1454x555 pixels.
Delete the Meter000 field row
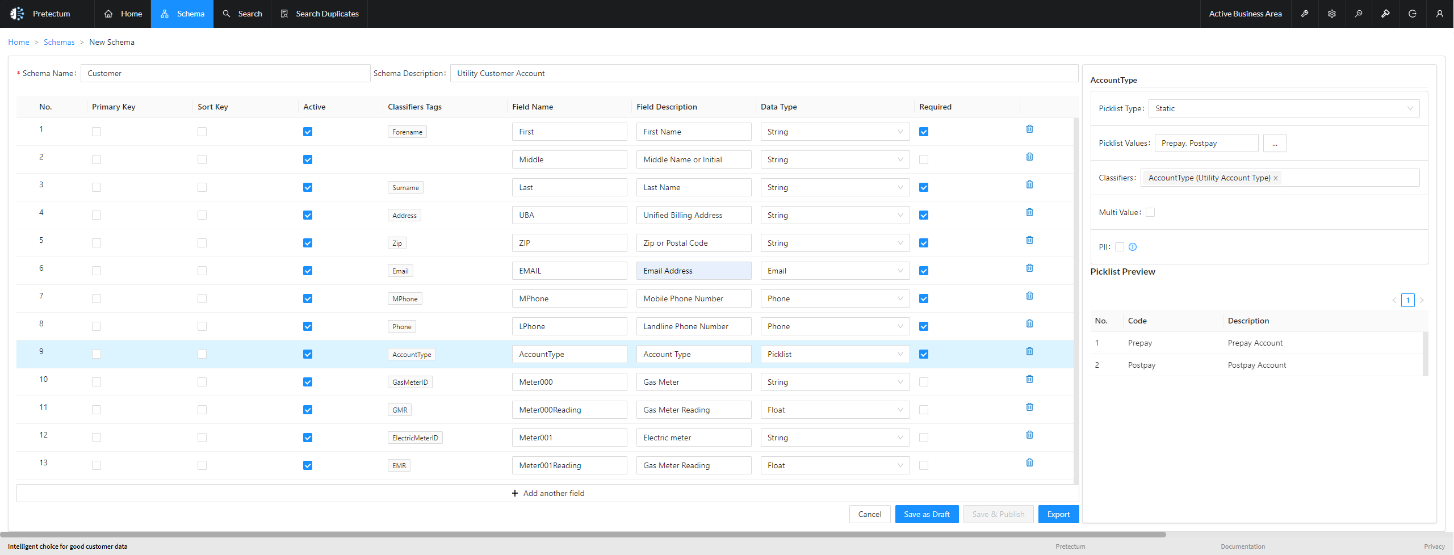(x=1029, y=379)
